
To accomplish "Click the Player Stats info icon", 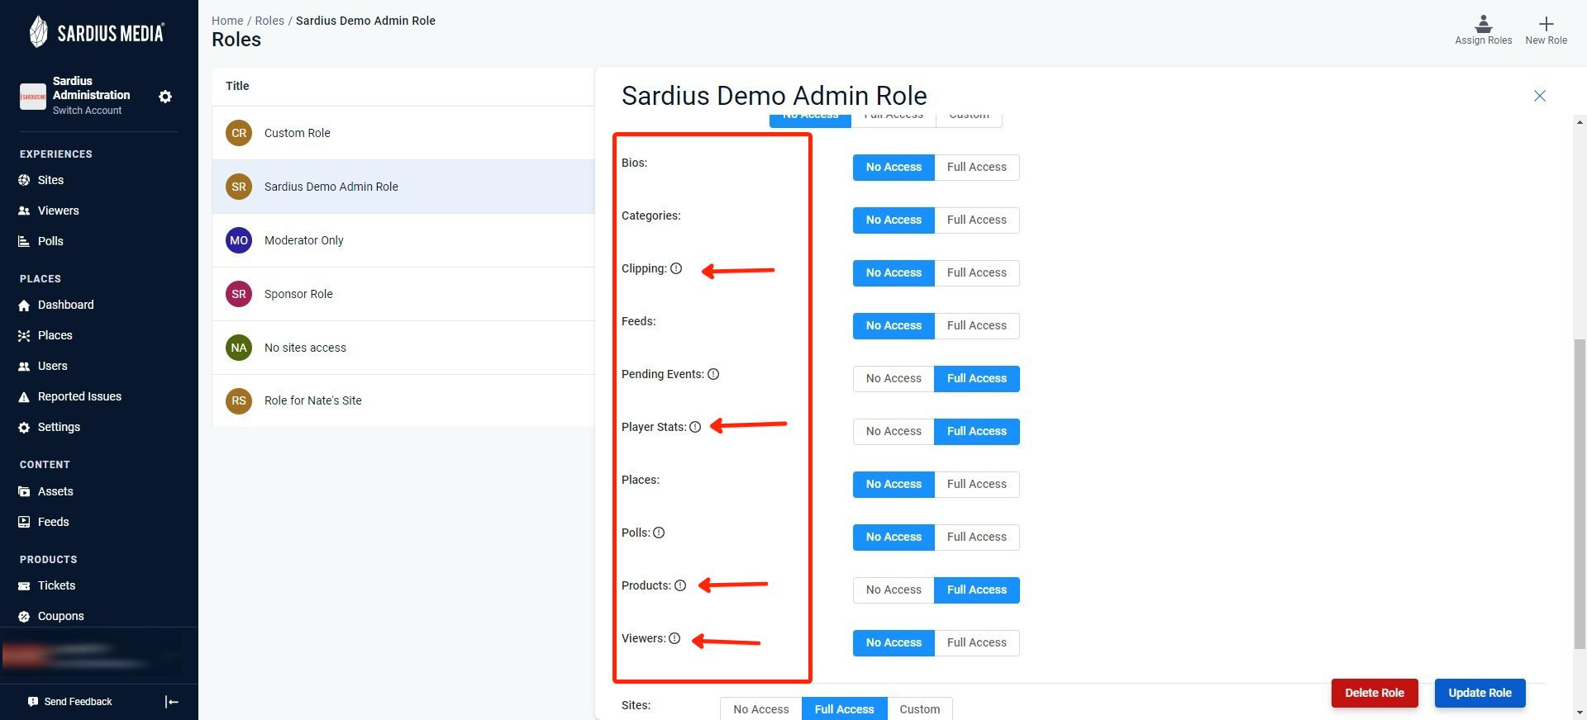I will pos(695,427).
